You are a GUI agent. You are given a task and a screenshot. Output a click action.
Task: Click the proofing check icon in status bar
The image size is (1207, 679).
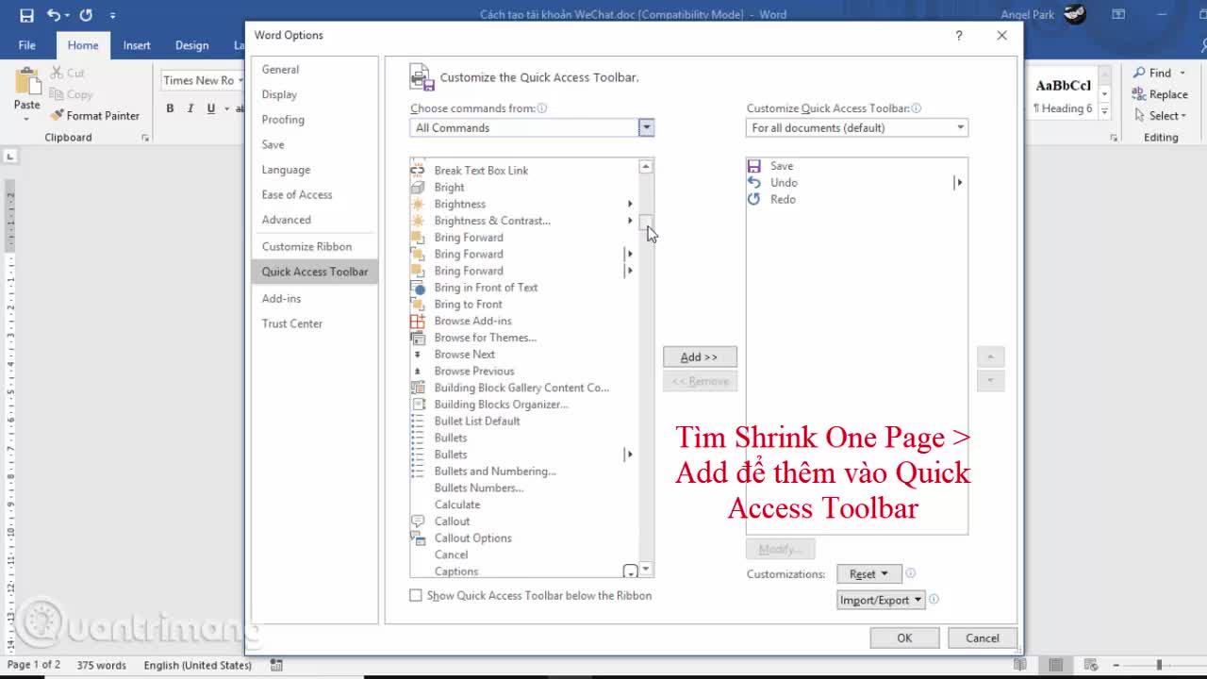point(276,665)
